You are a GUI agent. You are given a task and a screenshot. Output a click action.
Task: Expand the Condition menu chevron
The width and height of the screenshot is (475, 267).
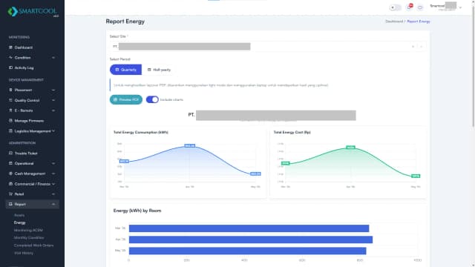[x=53, y=58]
